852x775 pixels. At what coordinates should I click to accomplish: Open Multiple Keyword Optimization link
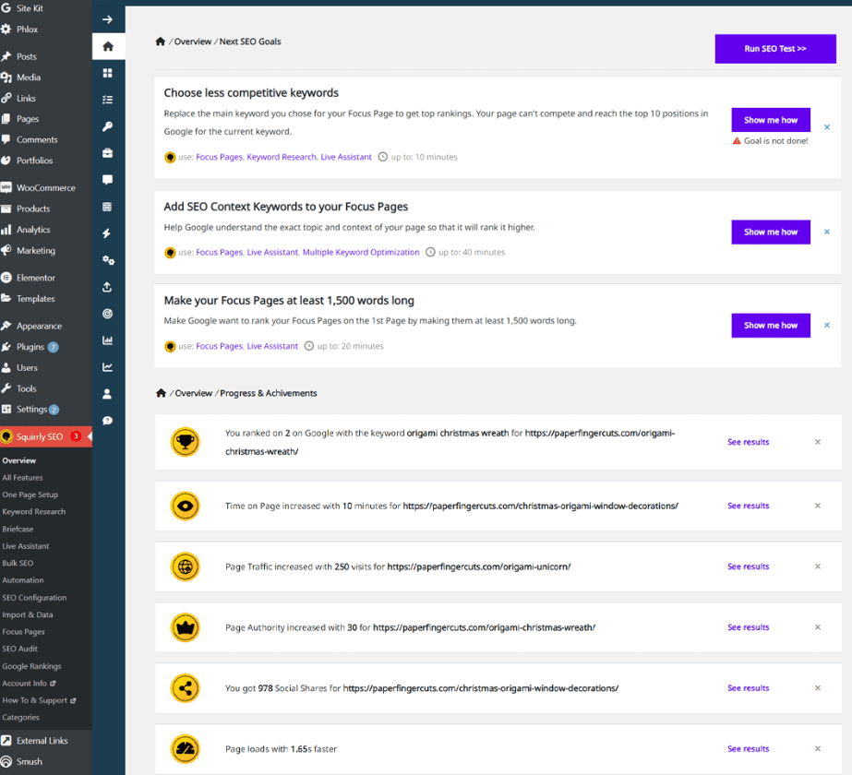pyautogui.click(x=361, y=252)
